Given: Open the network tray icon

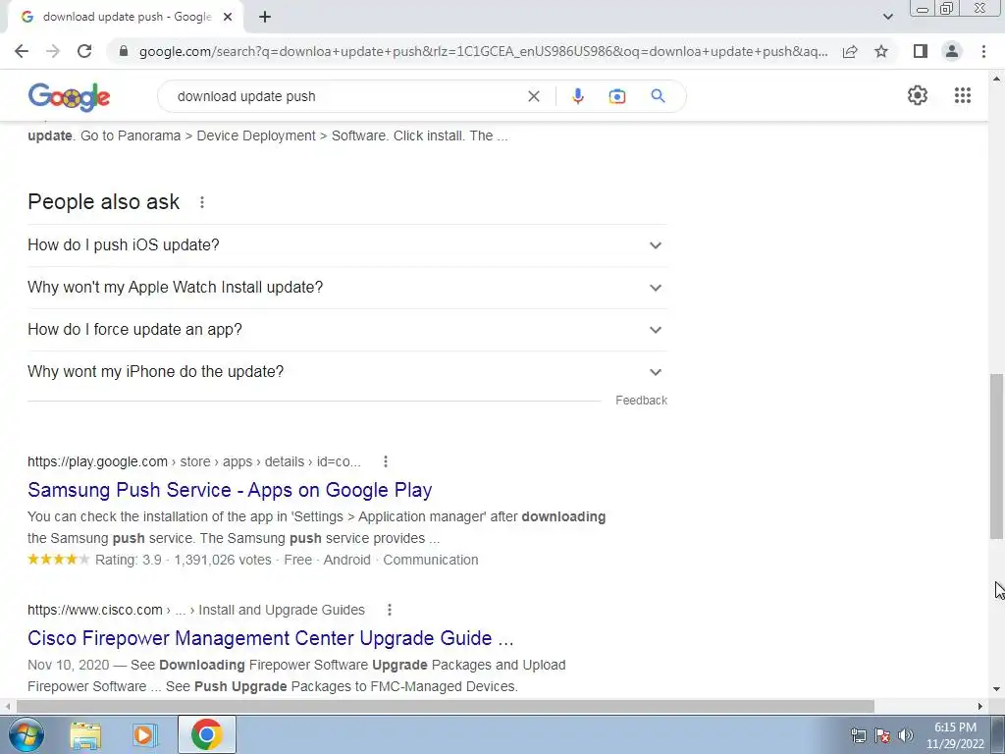Looking at the screenshot, I should [858, 735].
